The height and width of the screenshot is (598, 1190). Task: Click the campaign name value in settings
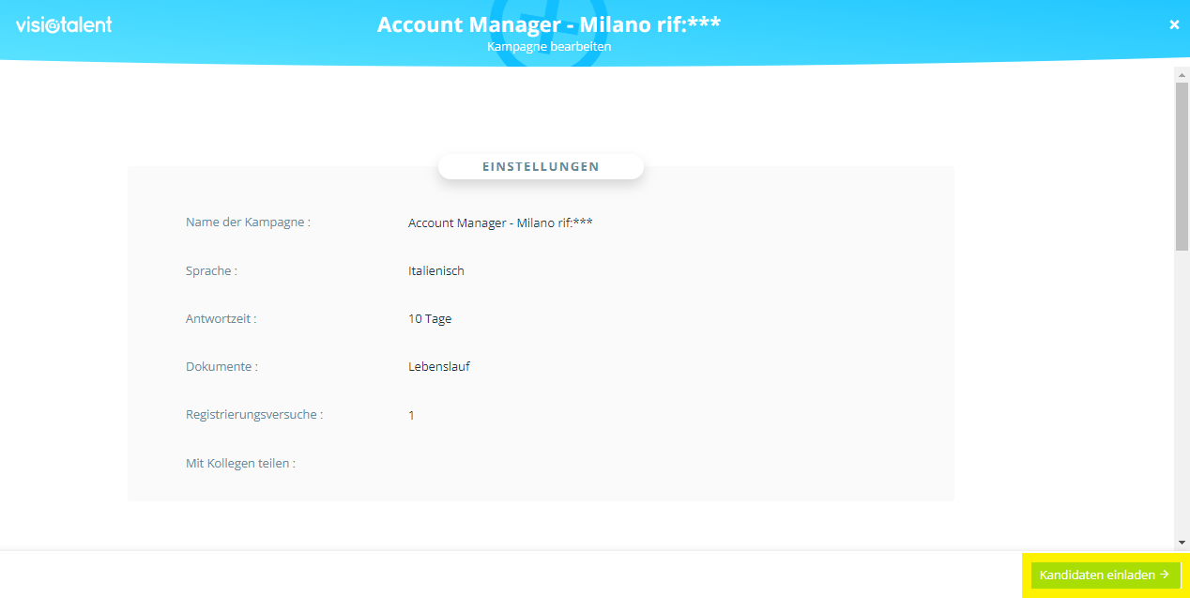(500, 222)
